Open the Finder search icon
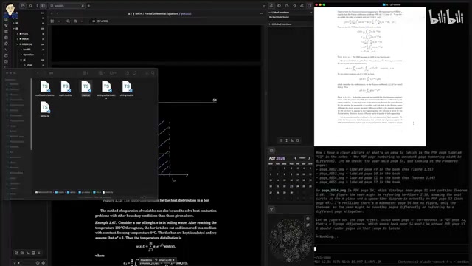Image resolution: width=472 pixels, height=266 pixels. [153, 73]
